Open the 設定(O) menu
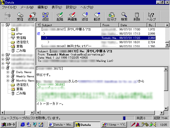 (71, 7)
